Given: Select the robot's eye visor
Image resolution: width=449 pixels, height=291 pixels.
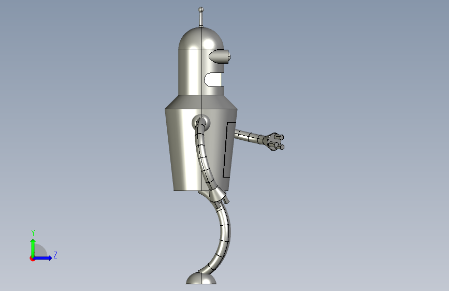Looking at the screenshot, I should (x=220, y=56).
